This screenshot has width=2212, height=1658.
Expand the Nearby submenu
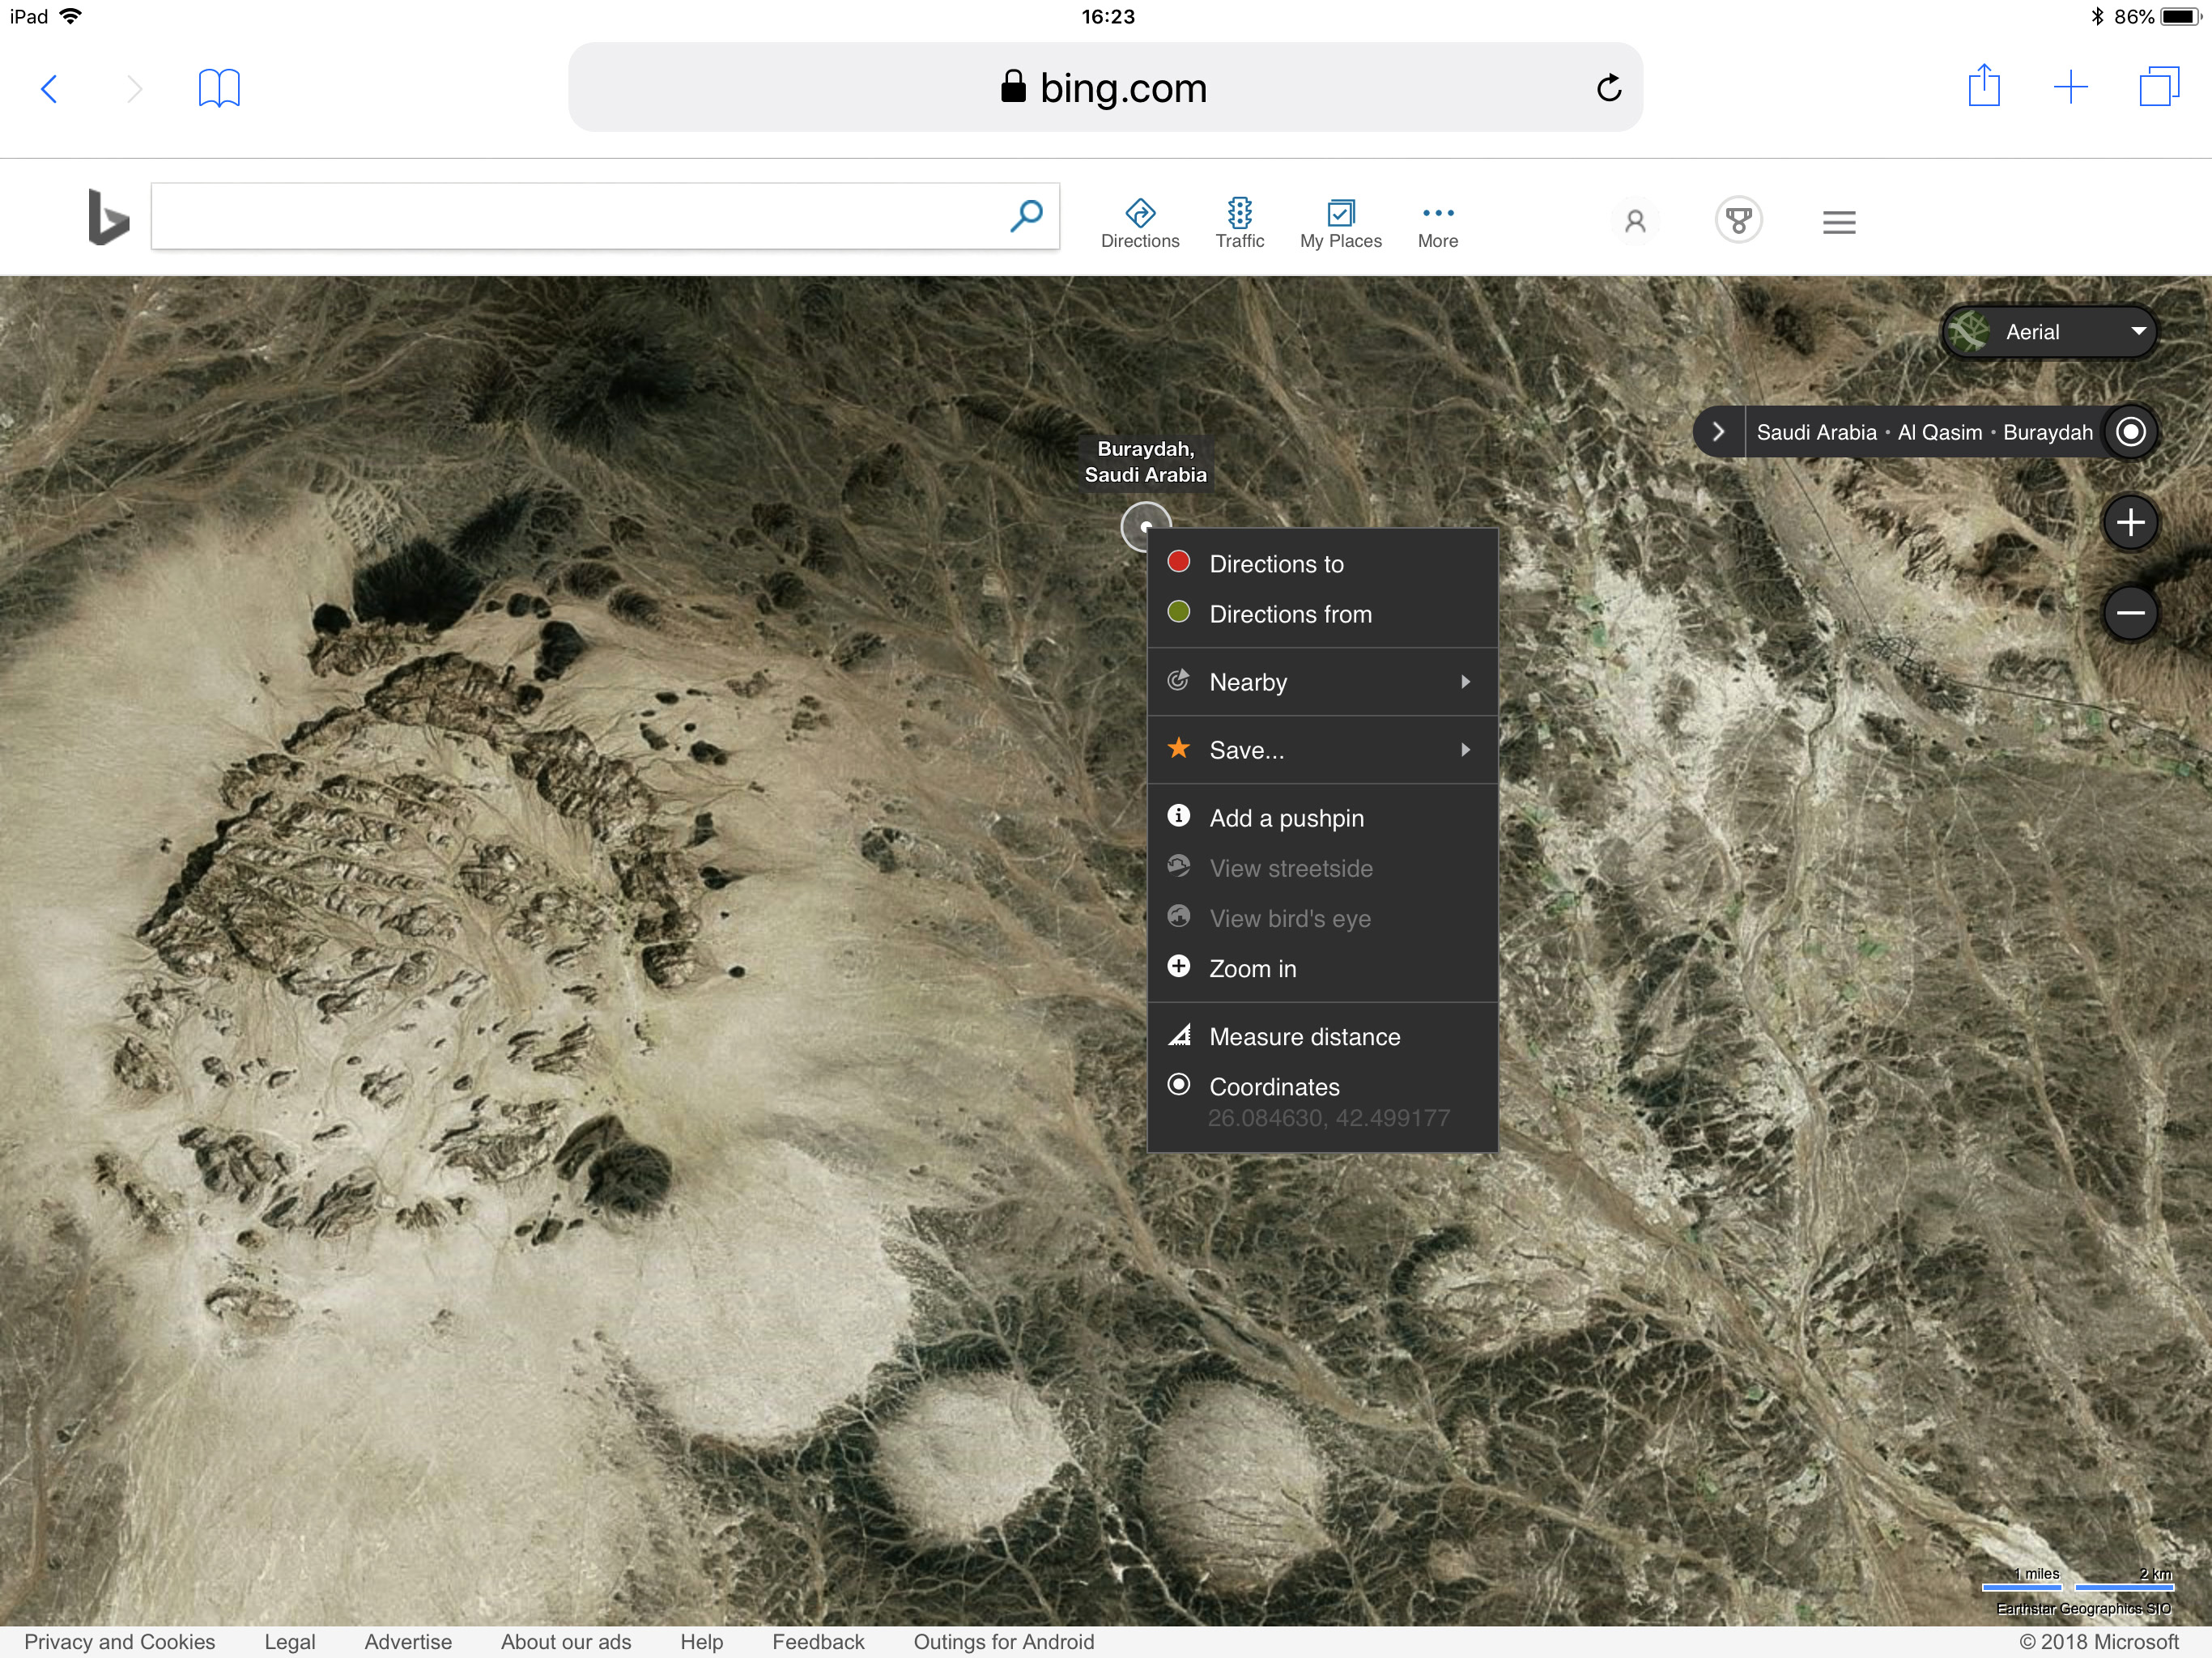(x=1321, y=682)
